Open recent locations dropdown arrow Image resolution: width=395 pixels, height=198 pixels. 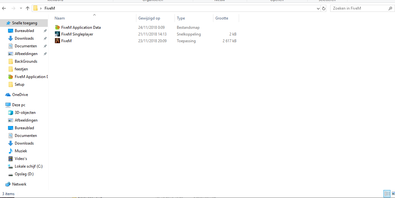pyautogui.click(x=21, y=8)
